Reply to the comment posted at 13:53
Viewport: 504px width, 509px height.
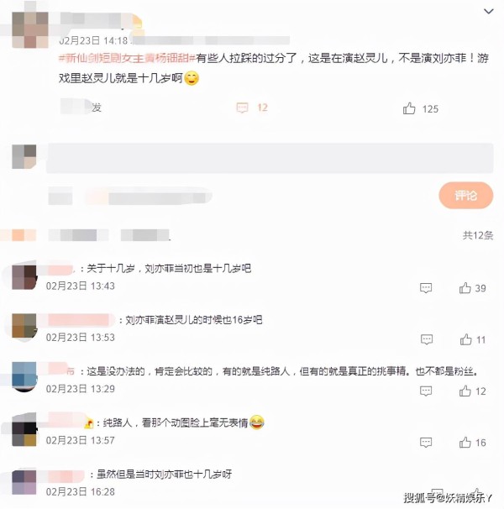427,339
